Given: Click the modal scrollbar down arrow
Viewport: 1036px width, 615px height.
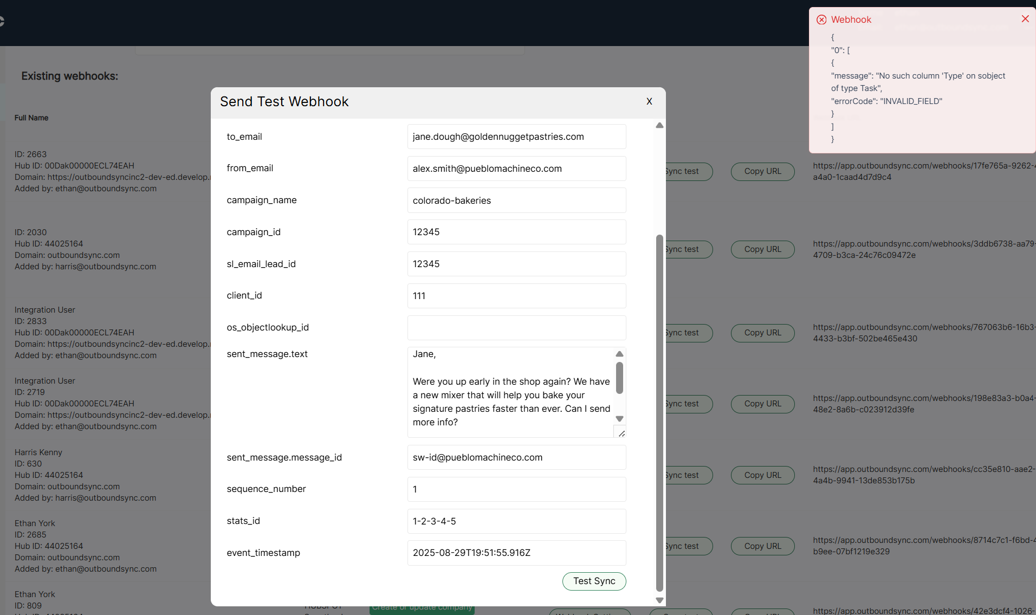Looking at the screenshot, I should [659, 600].
